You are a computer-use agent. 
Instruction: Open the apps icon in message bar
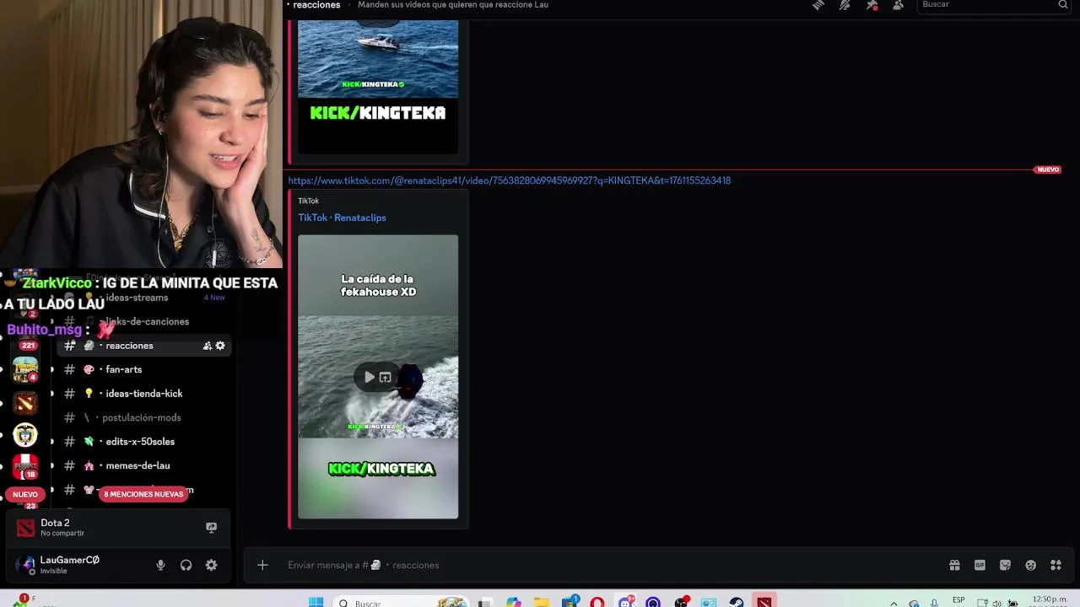point(1056,565)
